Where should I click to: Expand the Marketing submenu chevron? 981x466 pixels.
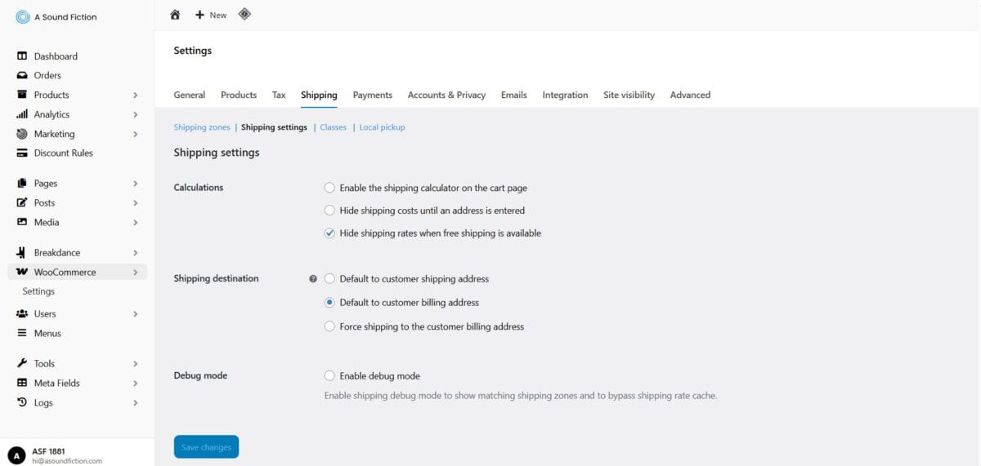click(x=136, y=134)
